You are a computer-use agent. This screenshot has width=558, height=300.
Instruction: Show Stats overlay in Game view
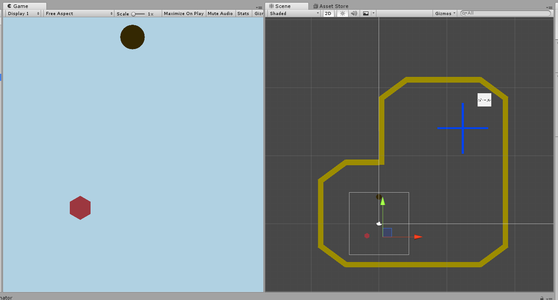pos(243,13)
